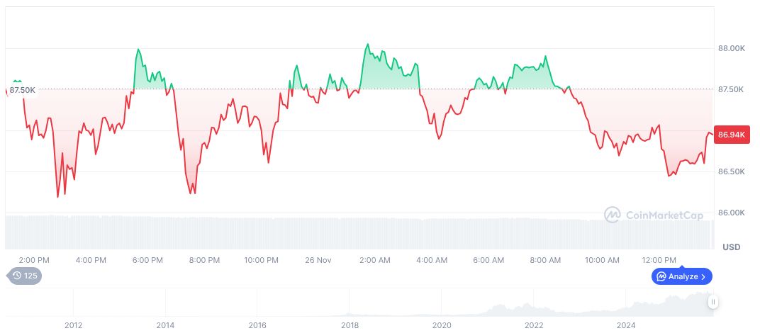Select the 12:00 PM time axis label
This screenshot has height=333, width=760.
(659, 260)
